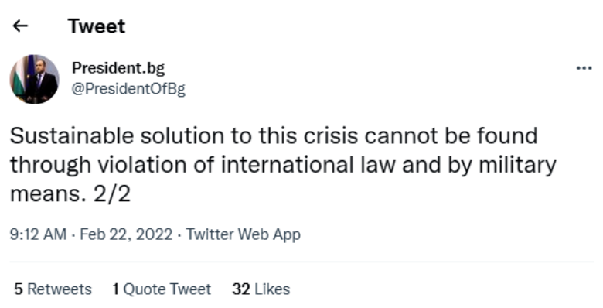Open the three-dot more options menu
603x308 pixels.
[x=584, y=69]
